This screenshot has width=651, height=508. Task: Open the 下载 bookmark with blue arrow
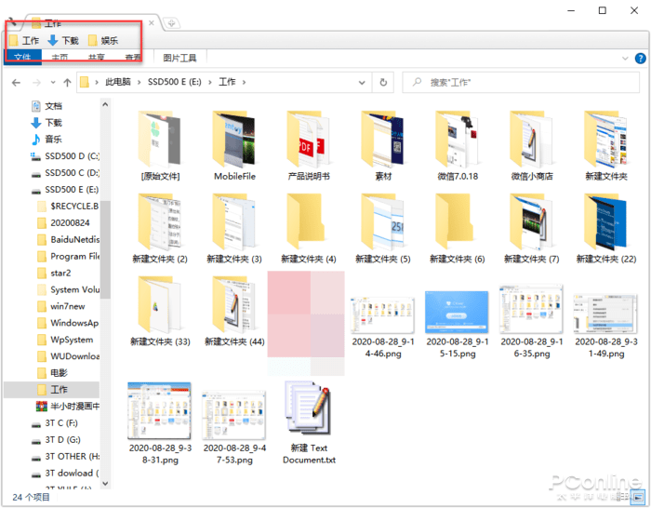pyautogui.click(x=62, y=40)
